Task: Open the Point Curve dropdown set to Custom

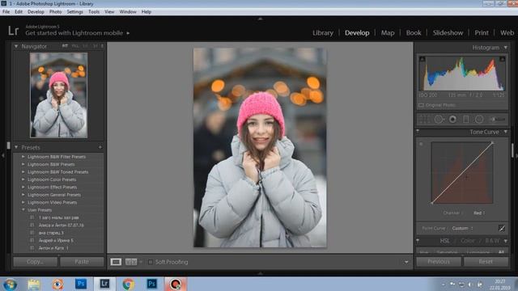Action: coord(462,228)
